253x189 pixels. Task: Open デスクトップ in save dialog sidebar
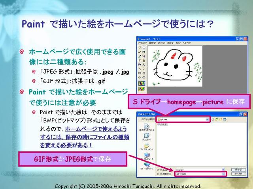click(x=147, y=137)
